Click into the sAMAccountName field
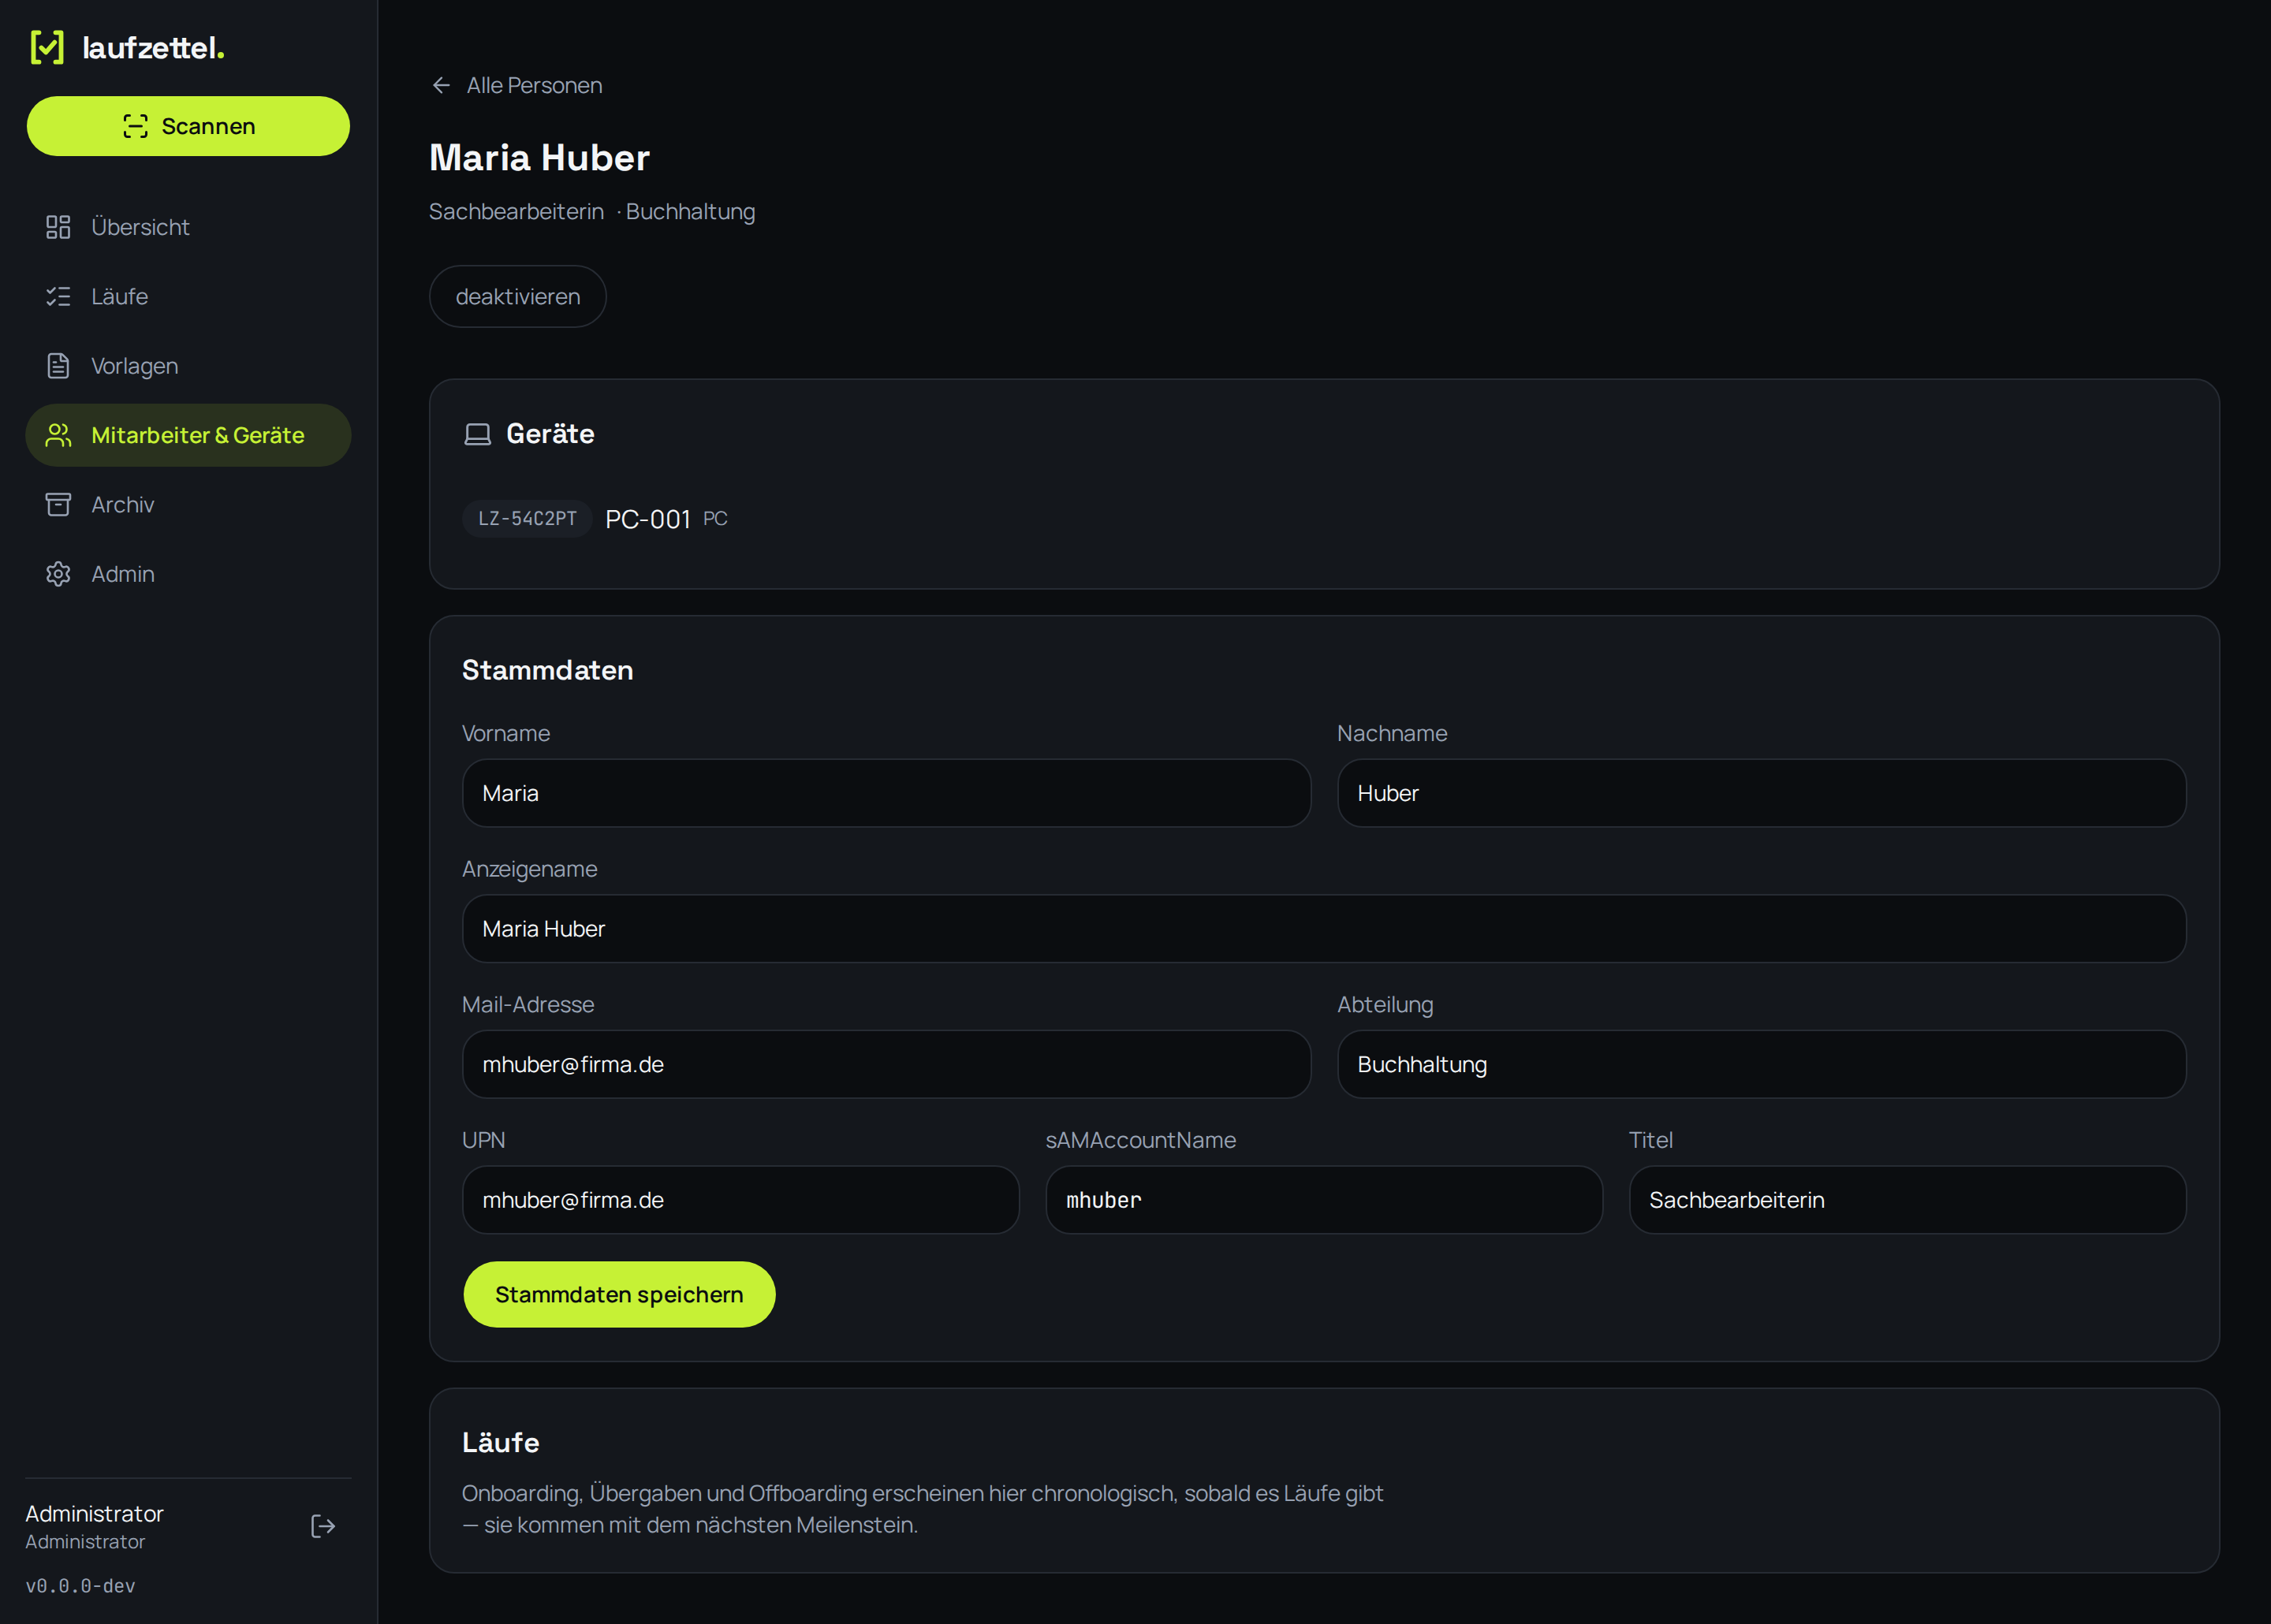 point(1324,1200)
